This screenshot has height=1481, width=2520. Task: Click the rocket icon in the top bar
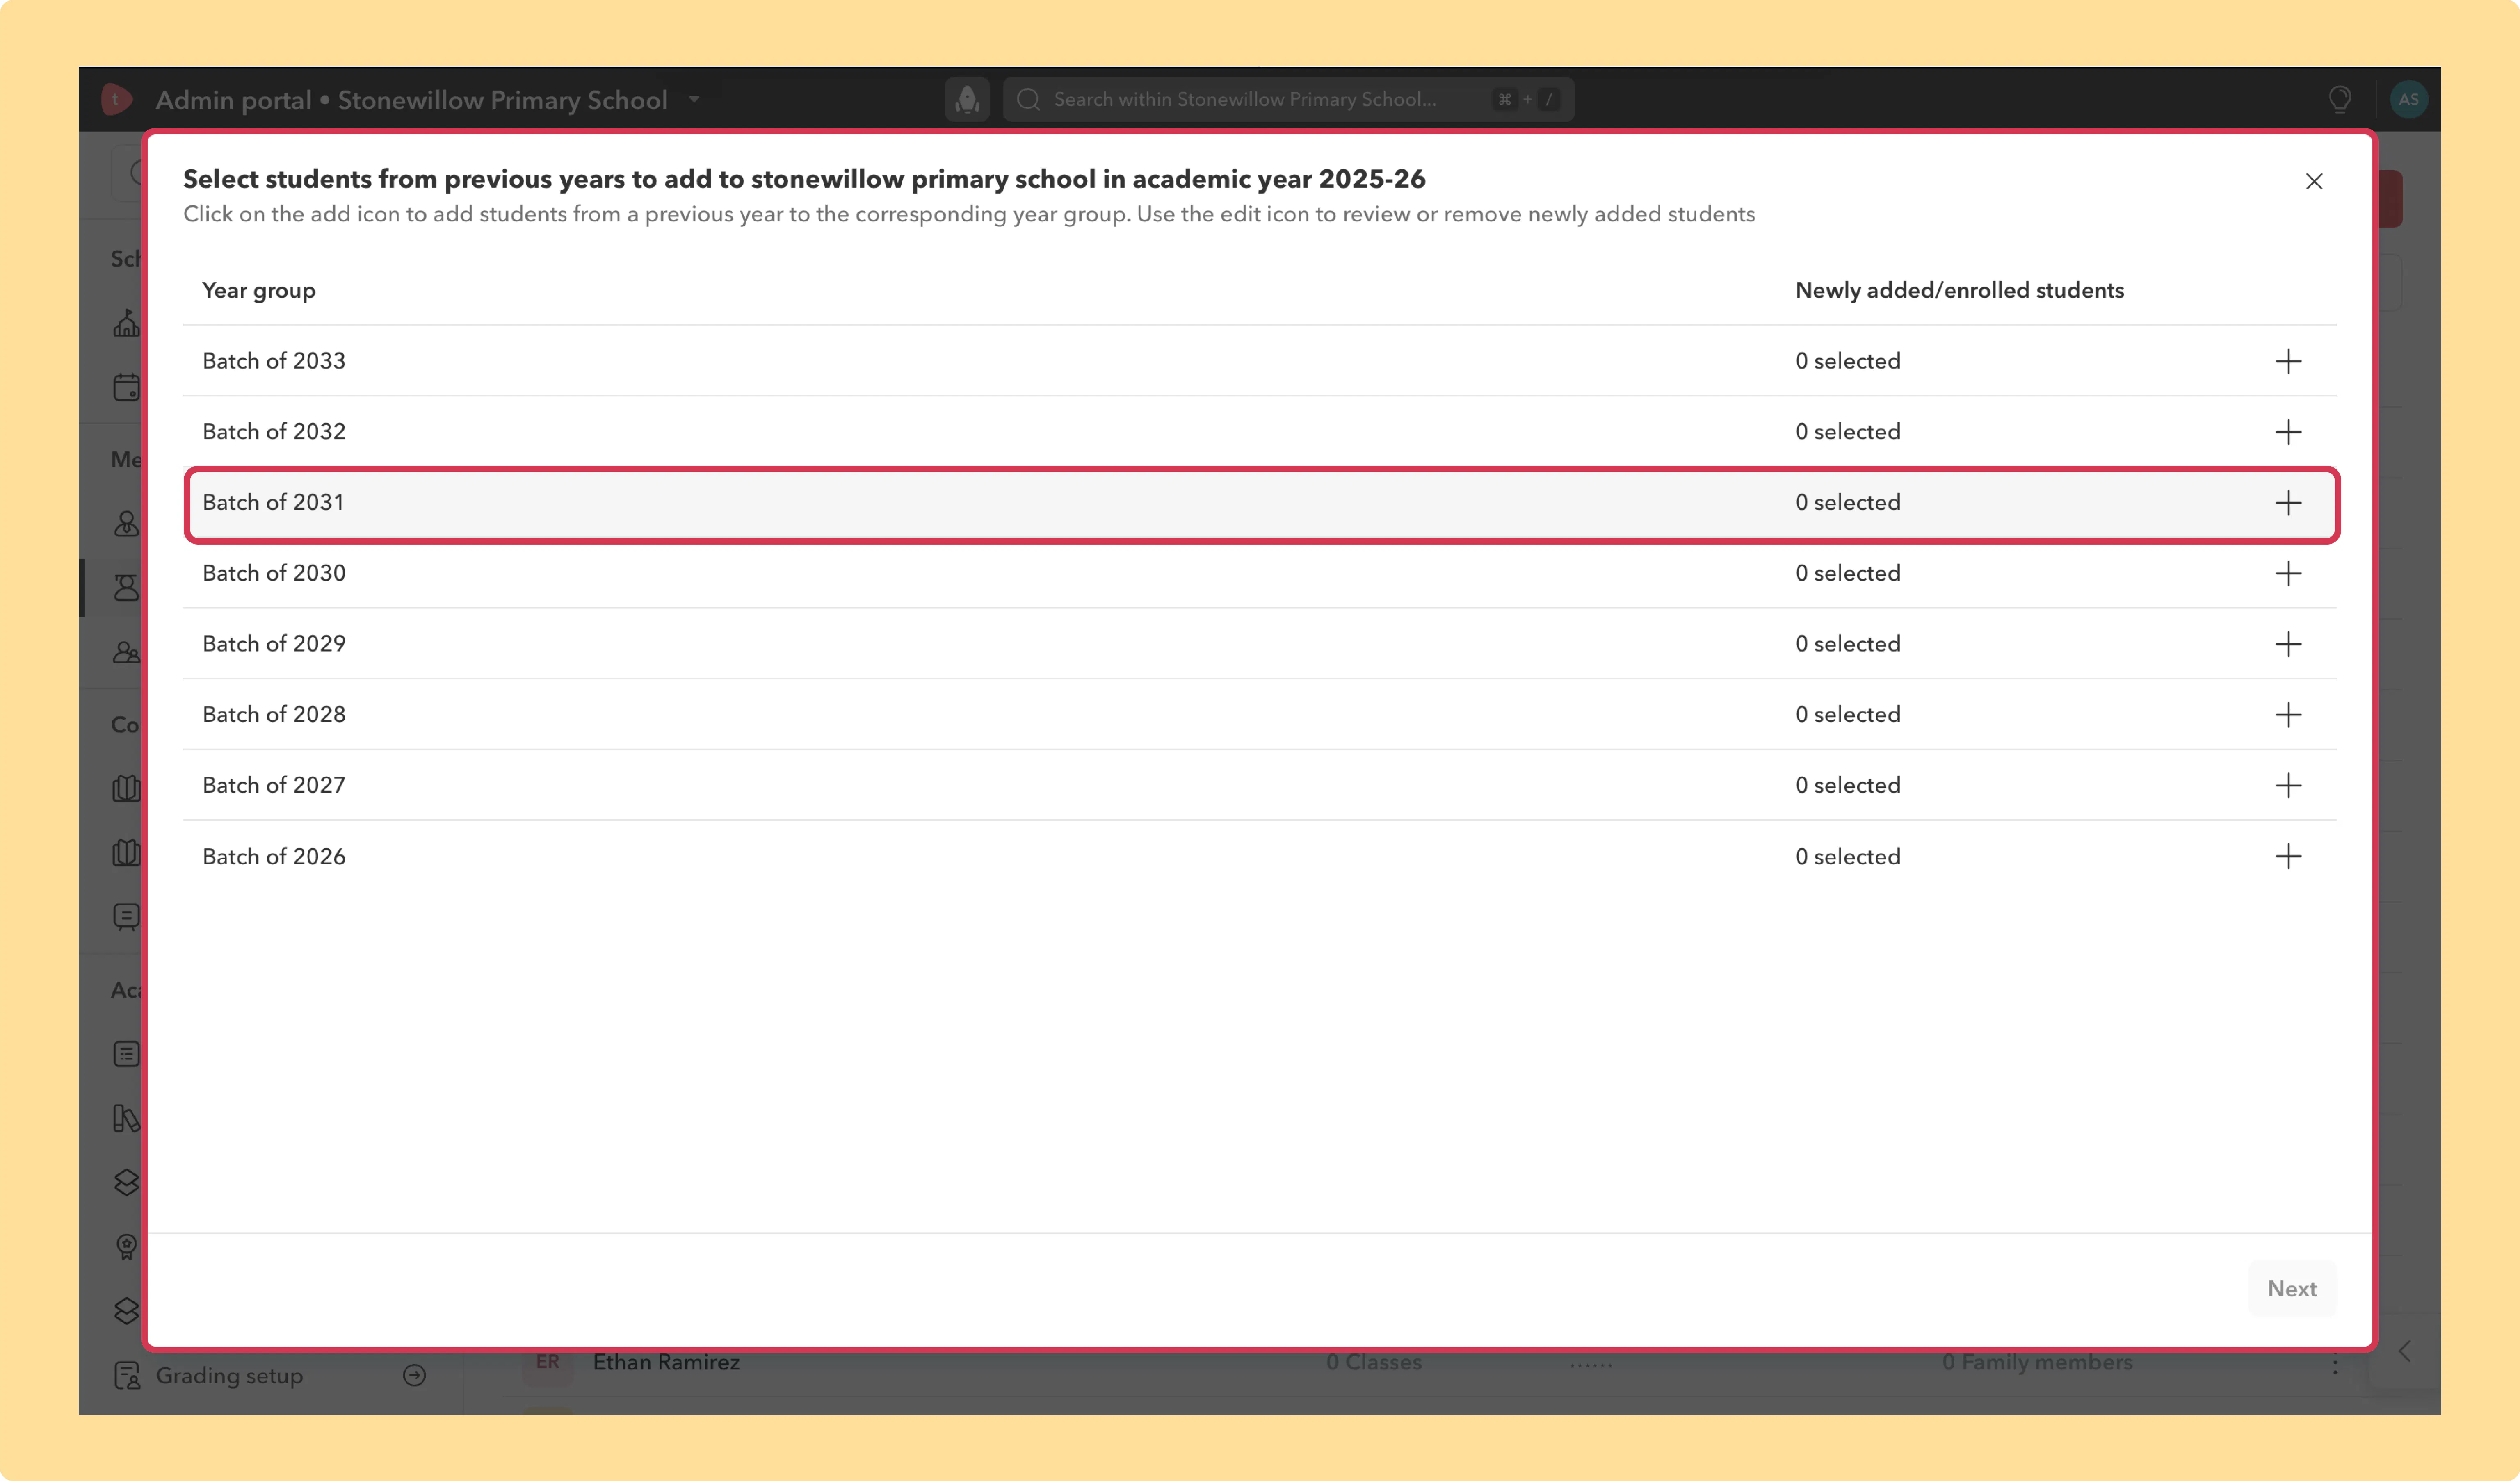coord(967,99)
